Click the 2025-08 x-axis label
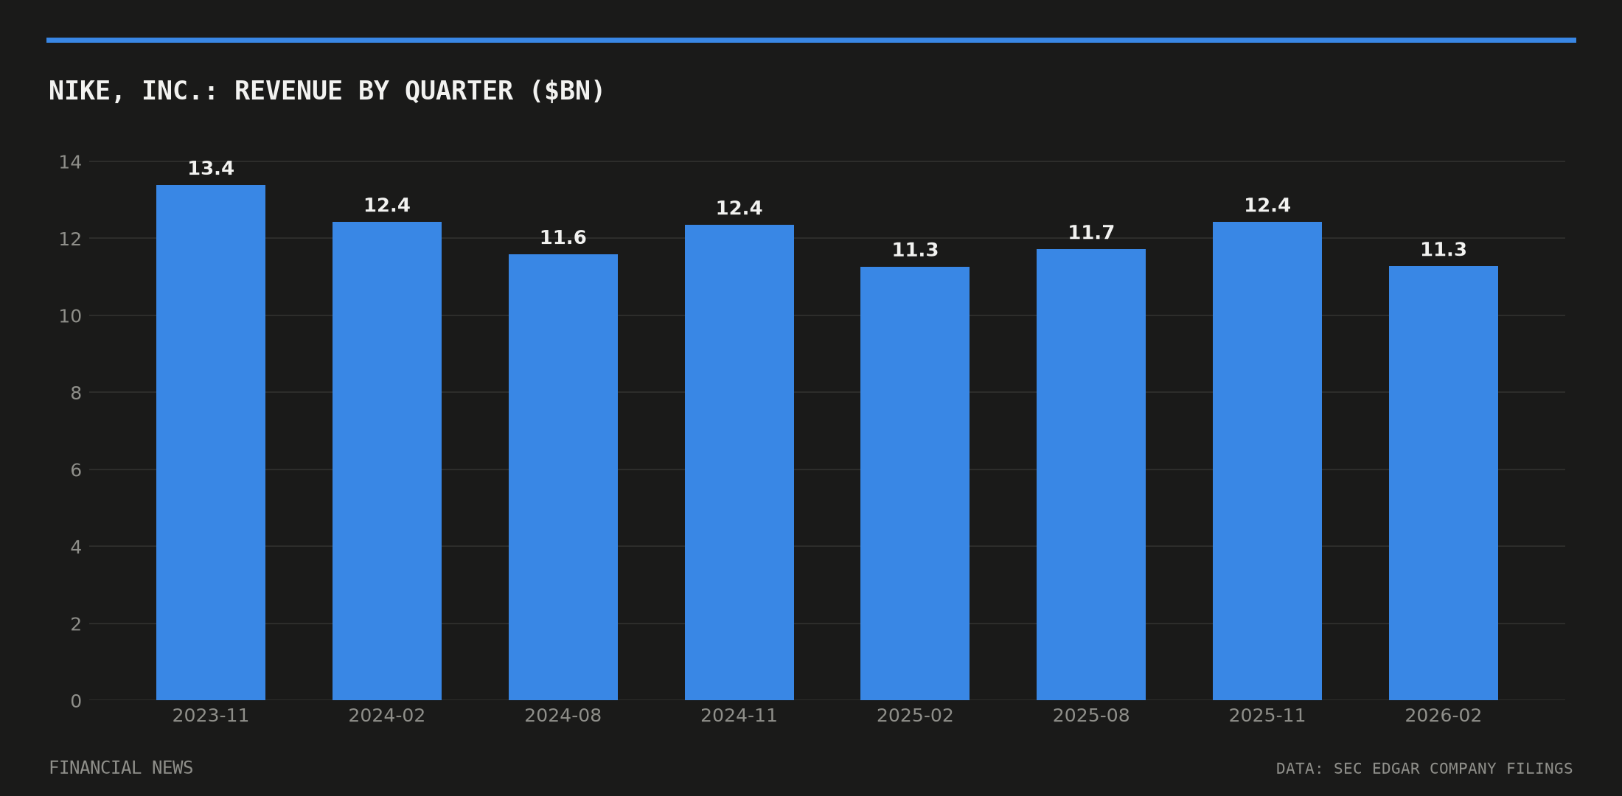1622x796 pixels. point(1091,716)
